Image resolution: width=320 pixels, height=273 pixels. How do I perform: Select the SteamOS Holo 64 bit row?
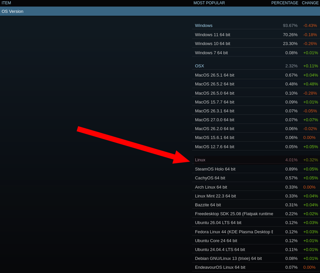coord(256,169)
